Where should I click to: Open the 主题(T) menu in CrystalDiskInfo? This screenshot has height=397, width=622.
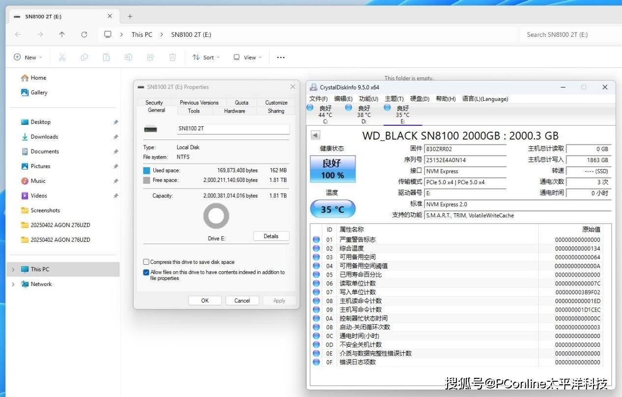click(x=394, y=99)
